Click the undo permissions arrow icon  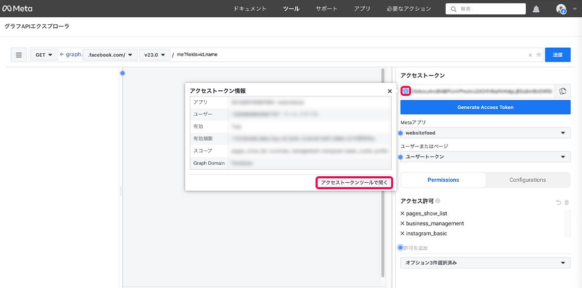[x=559, y=202]
